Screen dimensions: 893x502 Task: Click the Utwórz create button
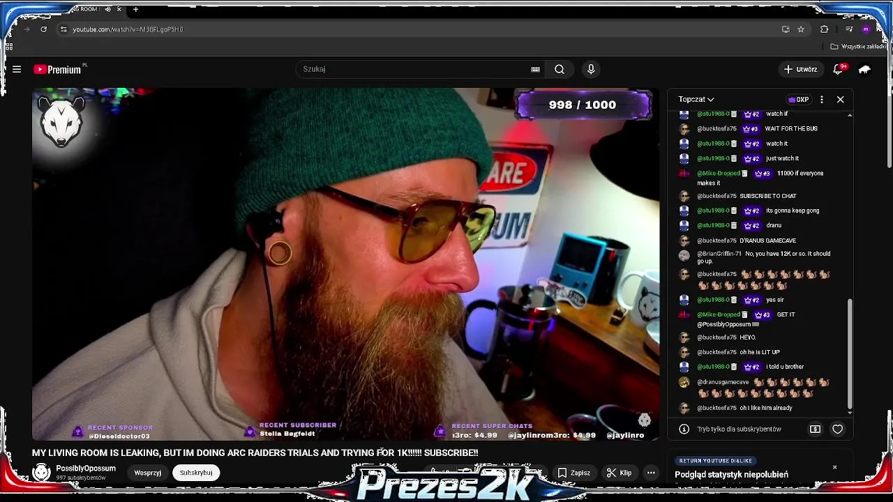pyautogui.click(x=800, y=69)
